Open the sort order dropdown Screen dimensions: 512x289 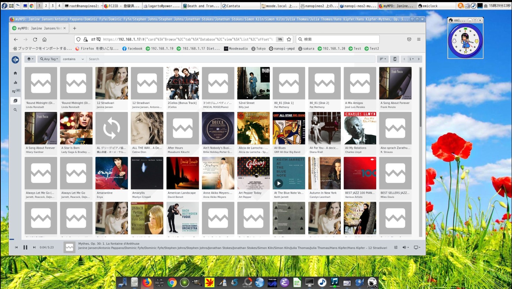pyautogui.click(x=382, y=59)
